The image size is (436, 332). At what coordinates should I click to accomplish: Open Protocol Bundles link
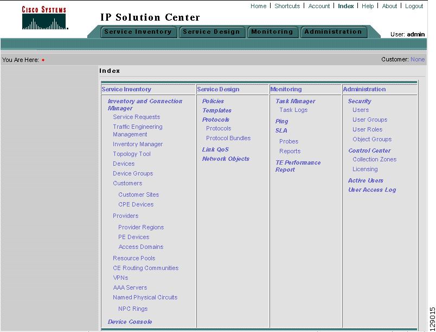point(228,138)
